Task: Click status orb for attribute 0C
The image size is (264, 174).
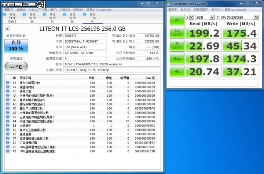Action: click(8, 91)
